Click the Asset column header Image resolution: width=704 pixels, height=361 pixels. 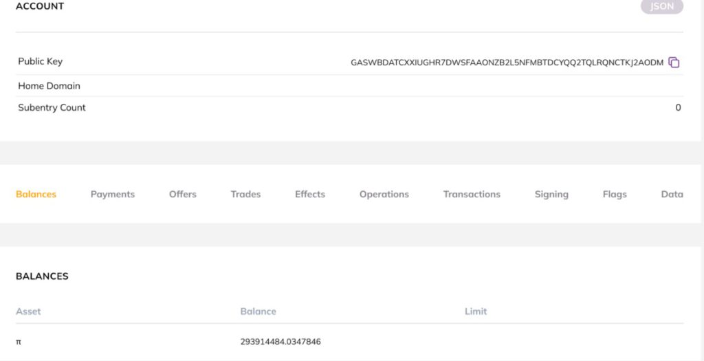click(28, 311)
